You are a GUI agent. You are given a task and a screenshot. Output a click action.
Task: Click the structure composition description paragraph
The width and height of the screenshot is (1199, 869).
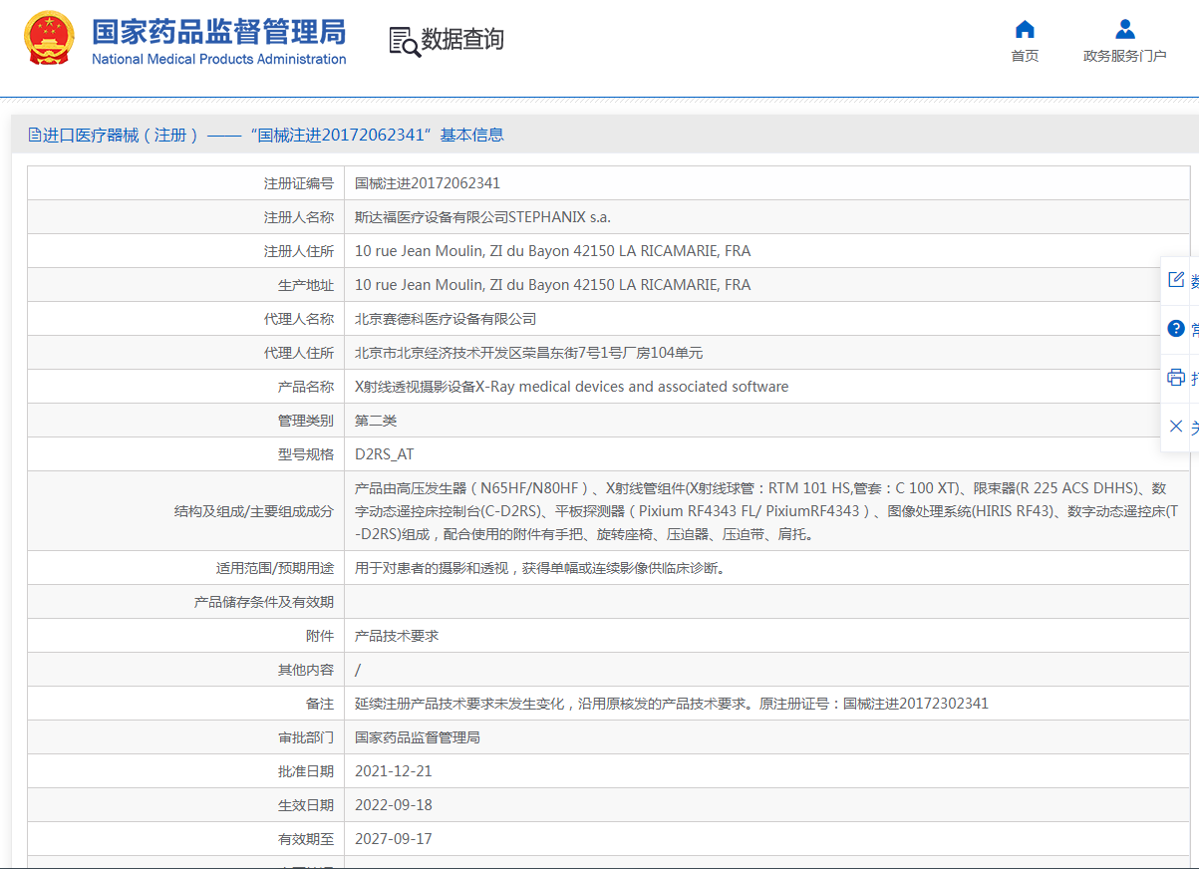coord(765,511)
